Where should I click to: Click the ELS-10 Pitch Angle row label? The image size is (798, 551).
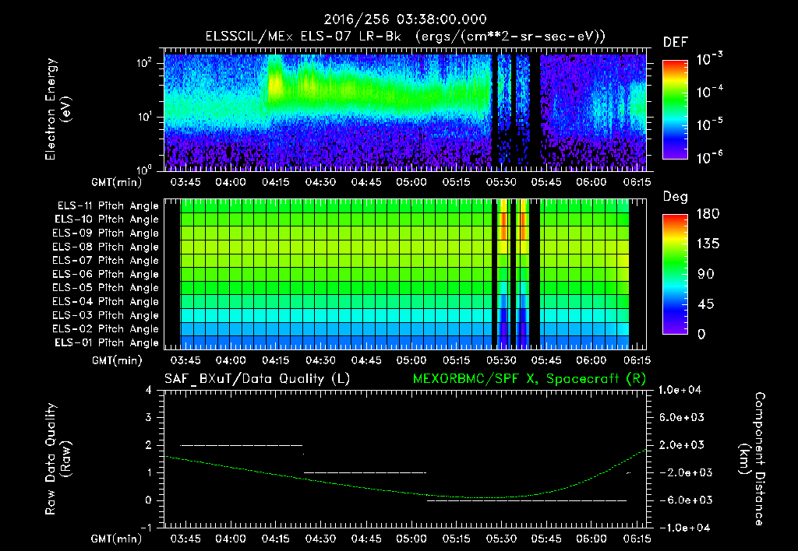click(x=107, y=219)
